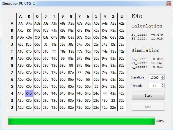Pick the QQ pocket pair cell

click(x=37, y=38)
